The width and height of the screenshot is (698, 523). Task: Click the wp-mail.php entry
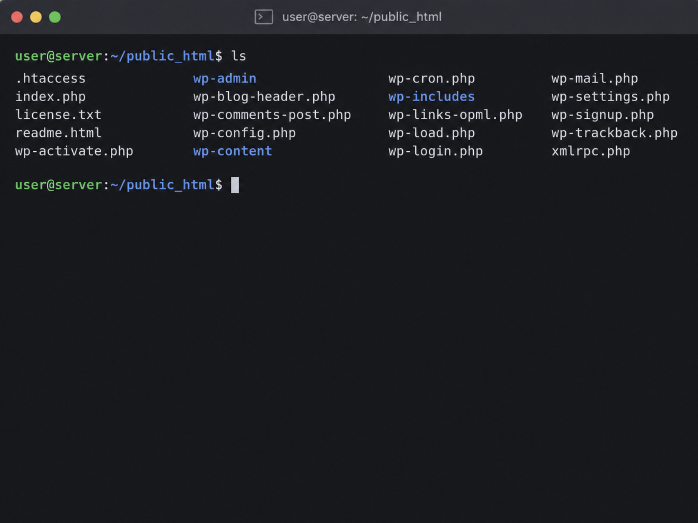point(595,78)
